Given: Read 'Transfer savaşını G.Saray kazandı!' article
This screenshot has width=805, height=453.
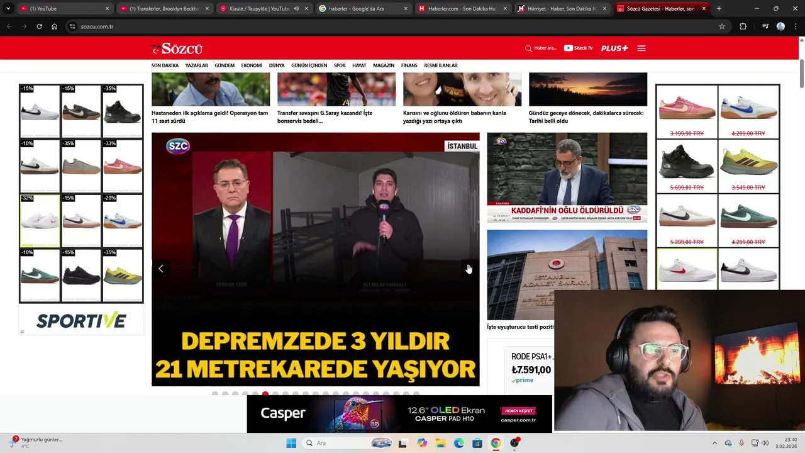Looking at the screenshot, I should (325, 117).
